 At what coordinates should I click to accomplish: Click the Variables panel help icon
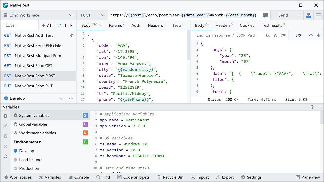(x=312, y=107)
